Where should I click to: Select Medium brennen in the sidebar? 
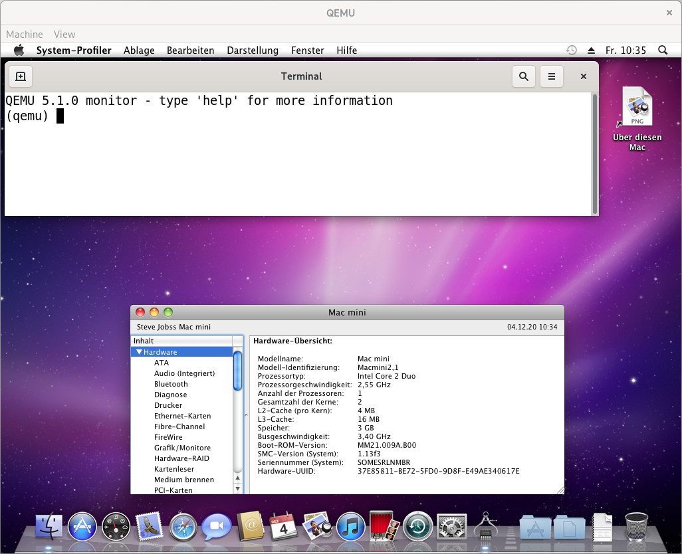184,480
